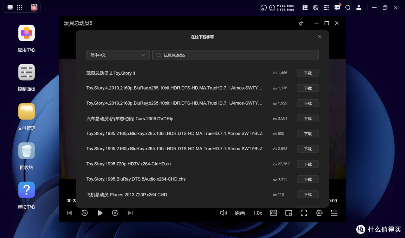Expand the 简体中文 language dropdown
405x238 pixels.
pyautogui.click(x=118, y=55)
